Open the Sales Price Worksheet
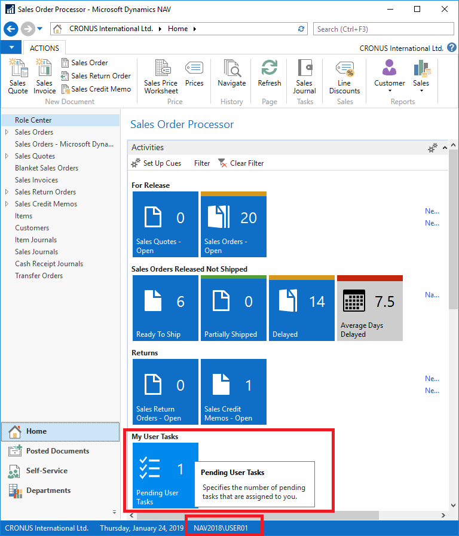The height and width of the screenshot is (536, 459). pos(161,77)
